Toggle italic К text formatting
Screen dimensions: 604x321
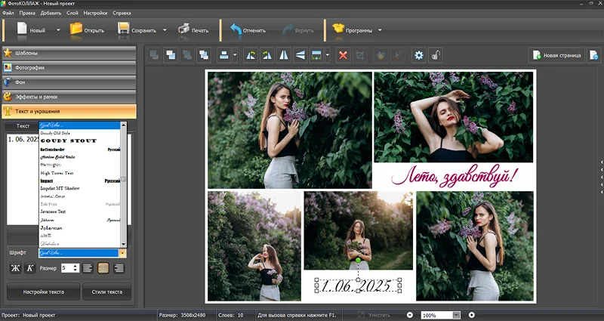tap(30, 268)
